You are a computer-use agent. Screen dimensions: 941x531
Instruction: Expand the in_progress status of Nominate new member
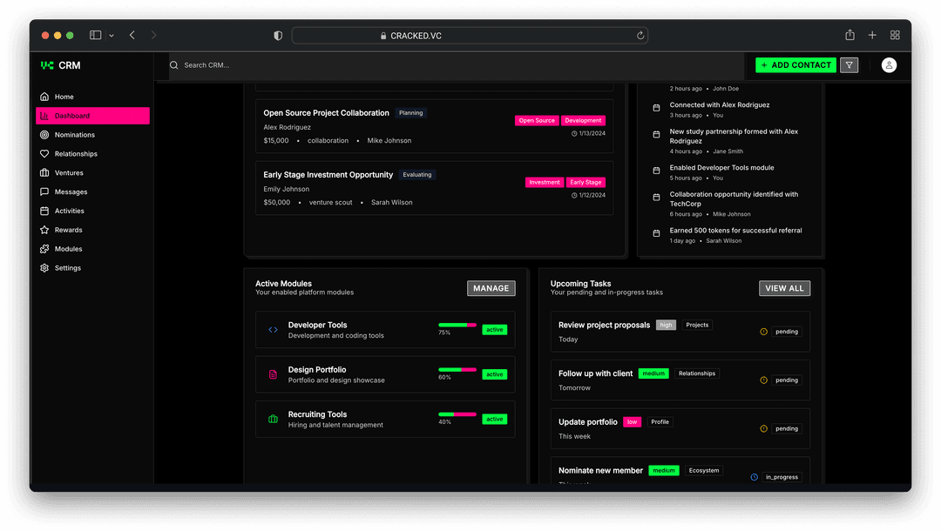coord(782,477)
